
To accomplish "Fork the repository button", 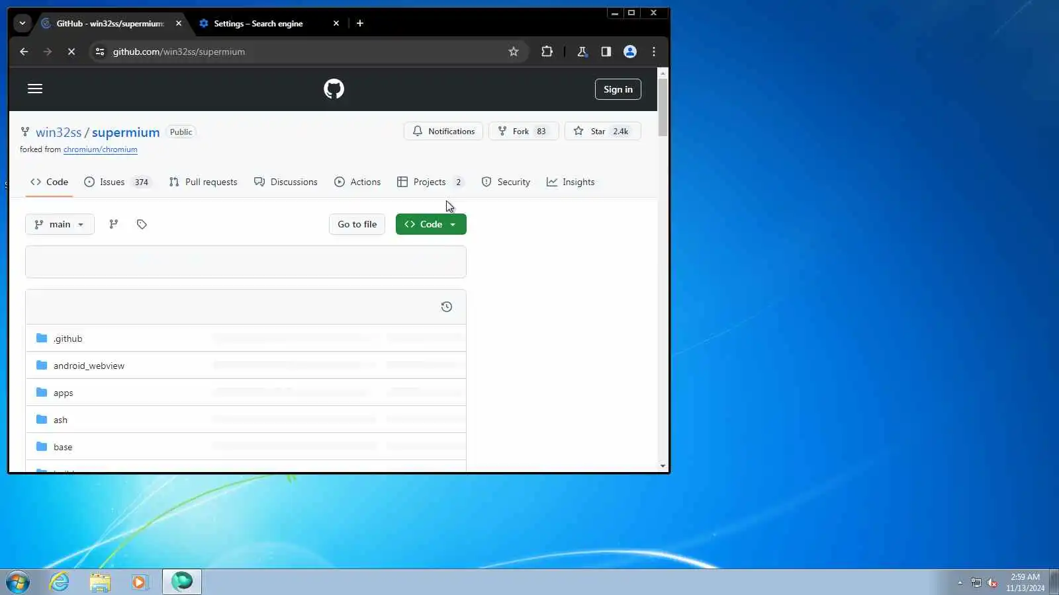I will pyautogui.click(x=523, y=131).
